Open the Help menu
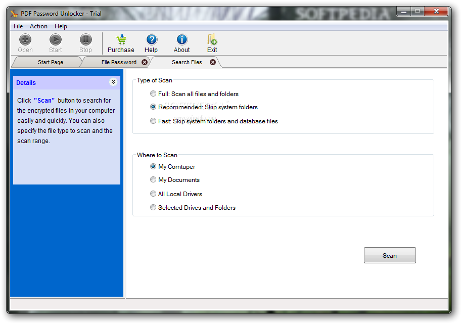The height and width of the screenshot is (324, 462). point(61,26)
